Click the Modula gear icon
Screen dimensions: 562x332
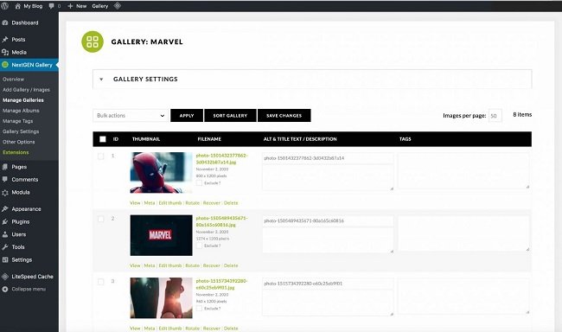(x=5, y=193)
